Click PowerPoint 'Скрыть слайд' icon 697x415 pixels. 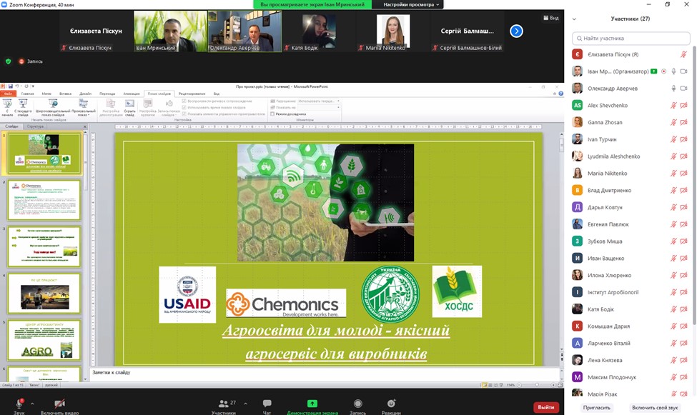coord(129,104)
